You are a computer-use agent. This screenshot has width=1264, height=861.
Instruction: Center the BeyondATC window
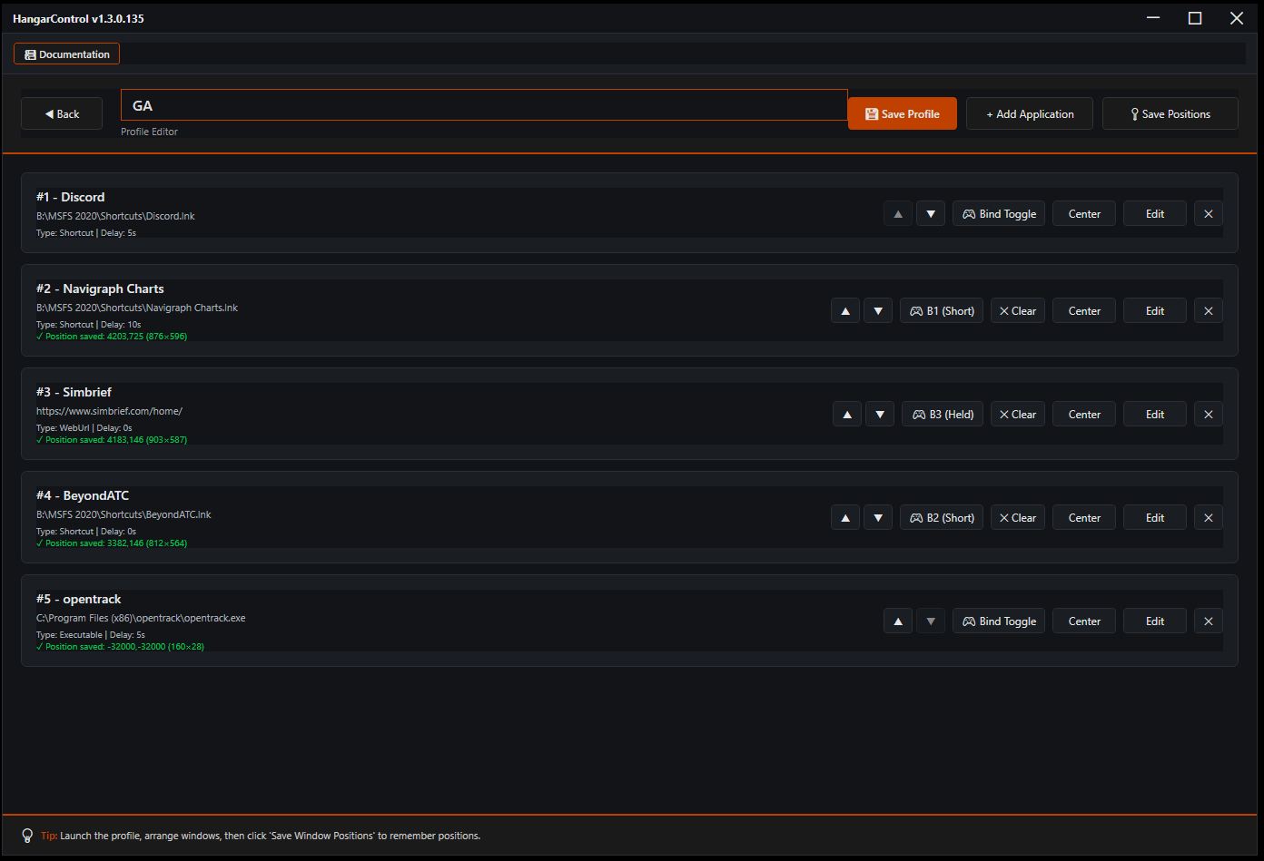(1083, 517)
